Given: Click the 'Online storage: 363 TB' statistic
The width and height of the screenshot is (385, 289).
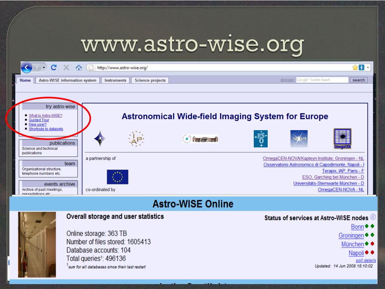Looking at the screenshot, I should [97, 233].
